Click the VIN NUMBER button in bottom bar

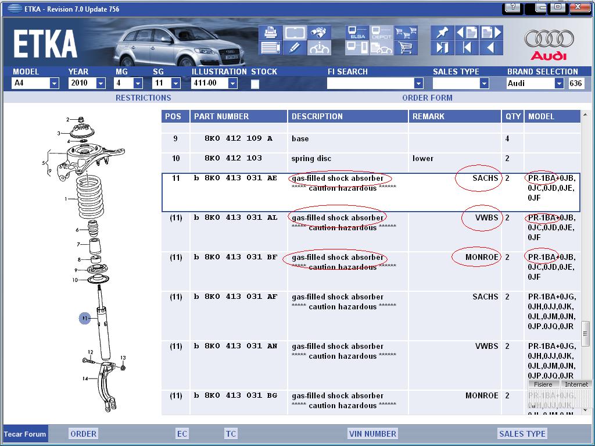point(372,434)
